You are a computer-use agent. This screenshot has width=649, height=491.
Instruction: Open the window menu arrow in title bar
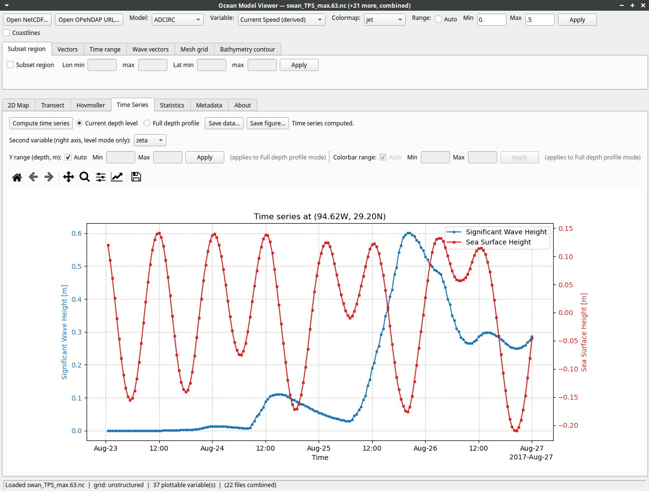[x=7, y=5]
